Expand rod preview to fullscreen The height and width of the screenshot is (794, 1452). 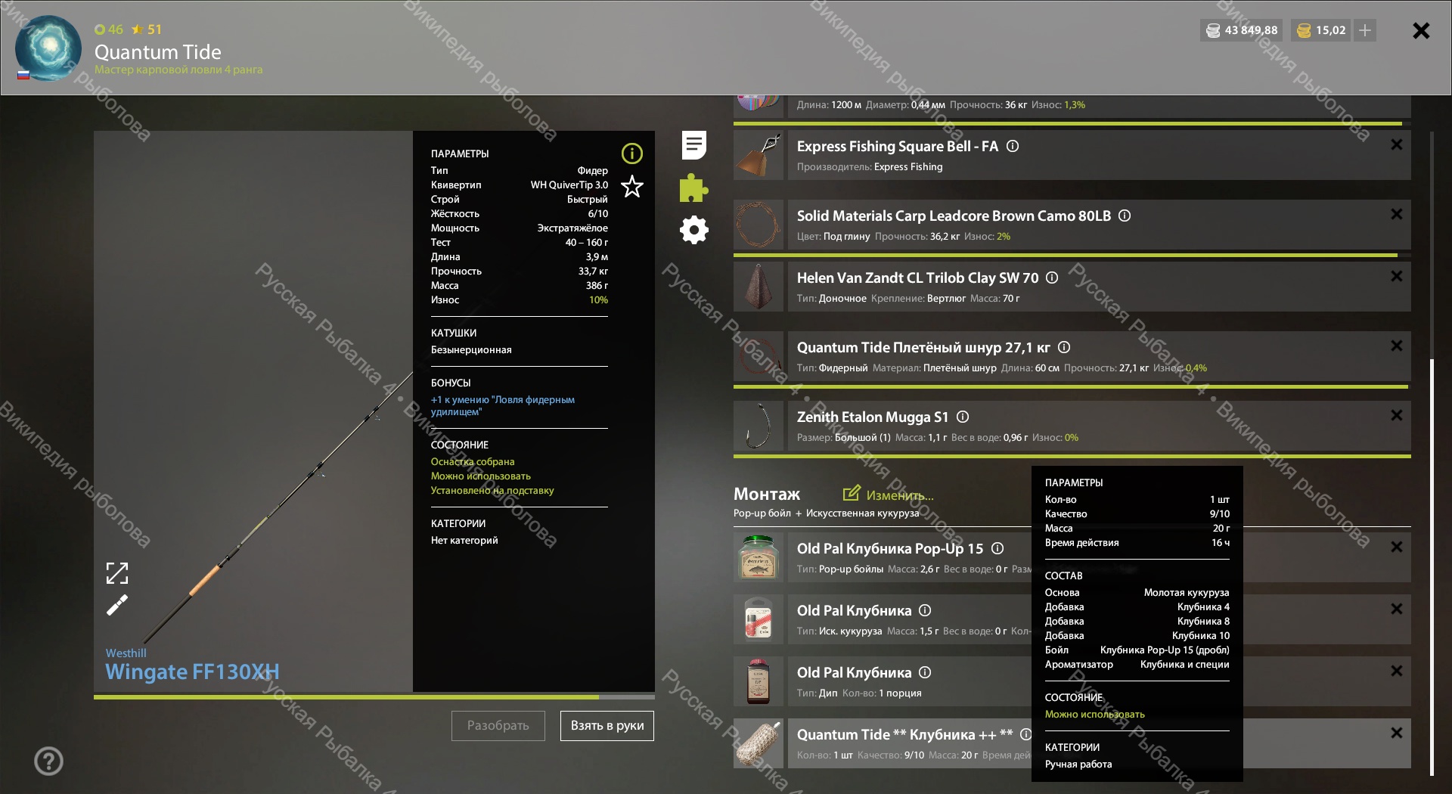click(x=117, y=573)
